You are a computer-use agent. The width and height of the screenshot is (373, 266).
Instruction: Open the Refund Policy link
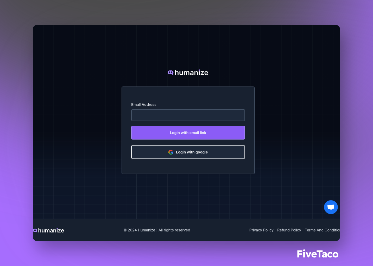tap(289, 230)
